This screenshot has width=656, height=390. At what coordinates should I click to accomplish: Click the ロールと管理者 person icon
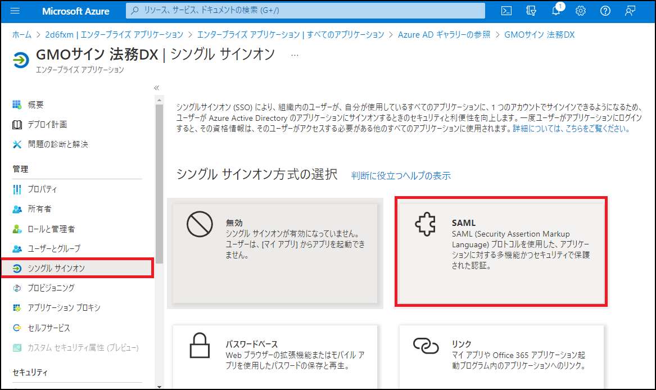[17, 229]
